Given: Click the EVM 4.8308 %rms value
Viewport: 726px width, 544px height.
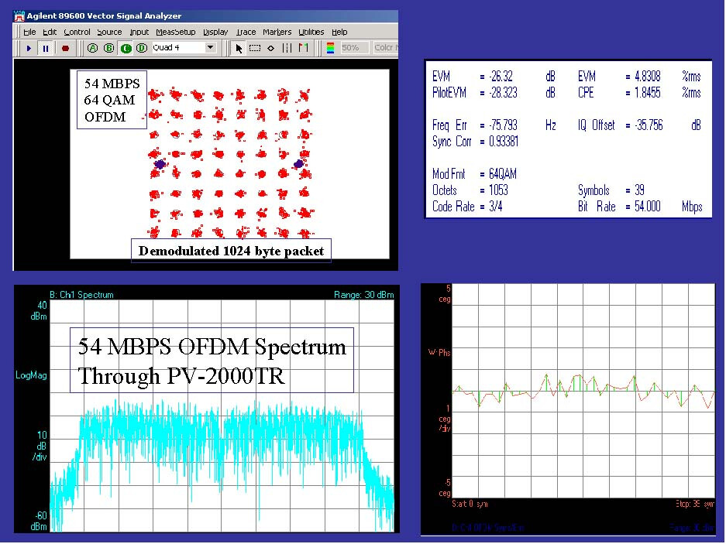Looking at the screenshot, I should click(648, 77).
